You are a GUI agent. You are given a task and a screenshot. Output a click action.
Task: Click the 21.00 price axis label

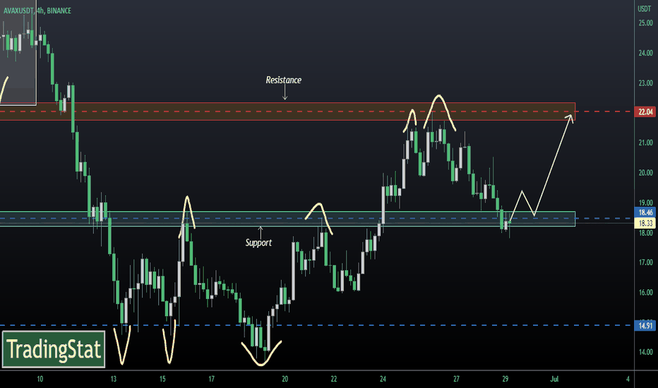coord(645,143)
